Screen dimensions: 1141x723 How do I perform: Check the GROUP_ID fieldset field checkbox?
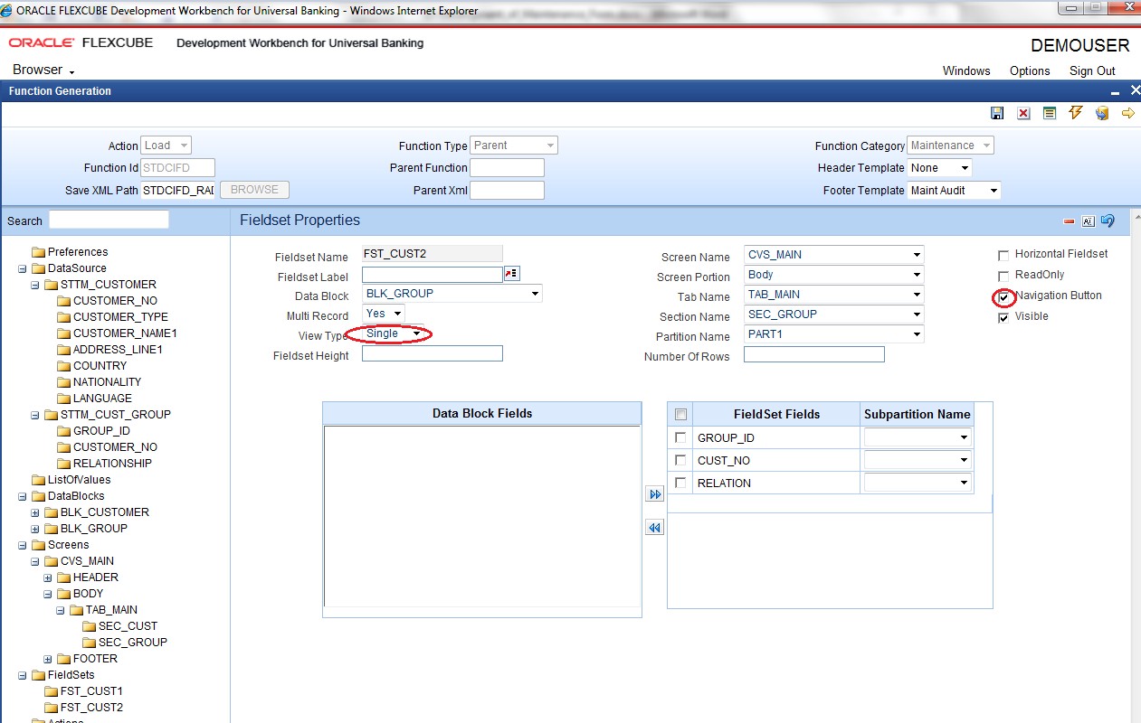pos(681,437)
